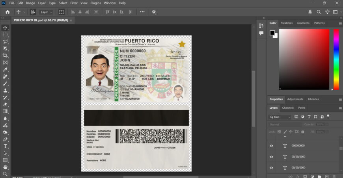Open the Discover lightbulb panel
Screen dimensions: 343x178
327,12
